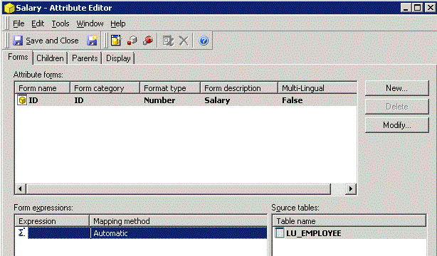Click the Save and New floppy icon
The image size is (437, 256).
[x=92, y=41]
